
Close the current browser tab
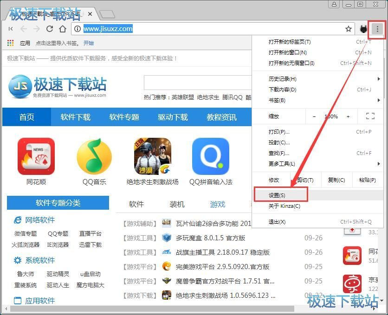[x=90, y=14]
